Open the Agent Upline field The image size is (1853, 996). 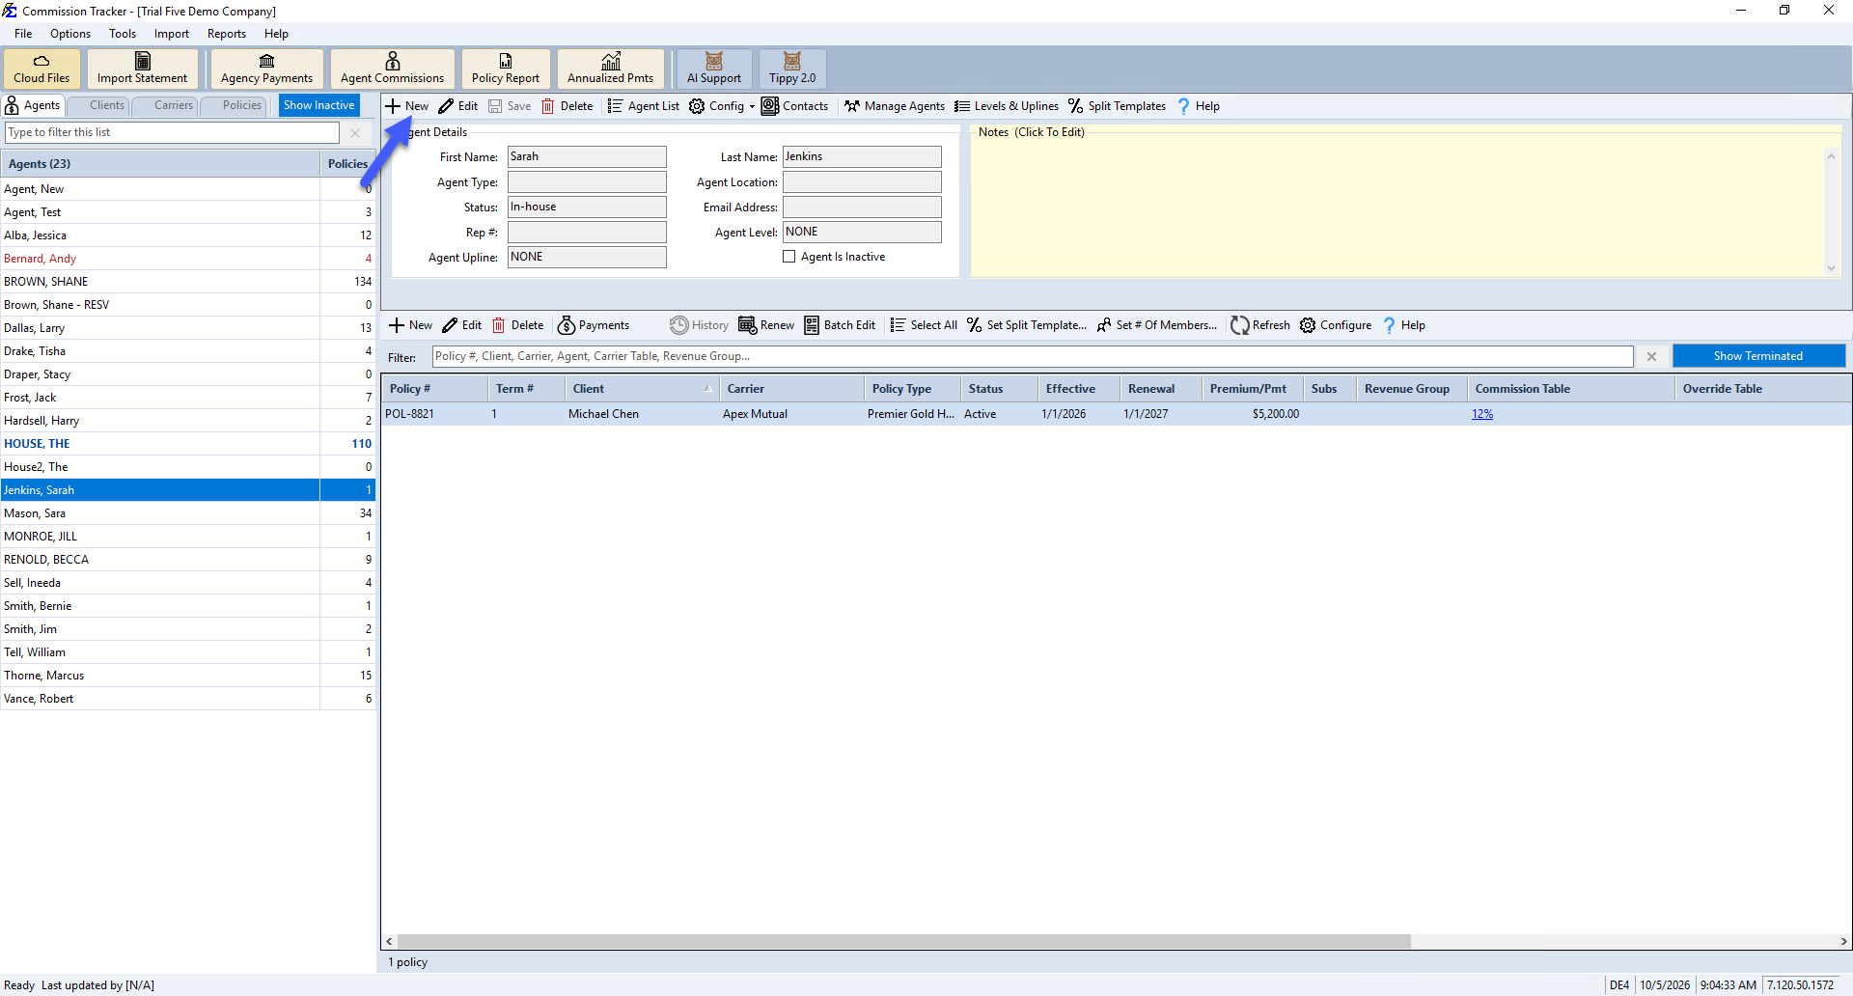pos(587,257)
